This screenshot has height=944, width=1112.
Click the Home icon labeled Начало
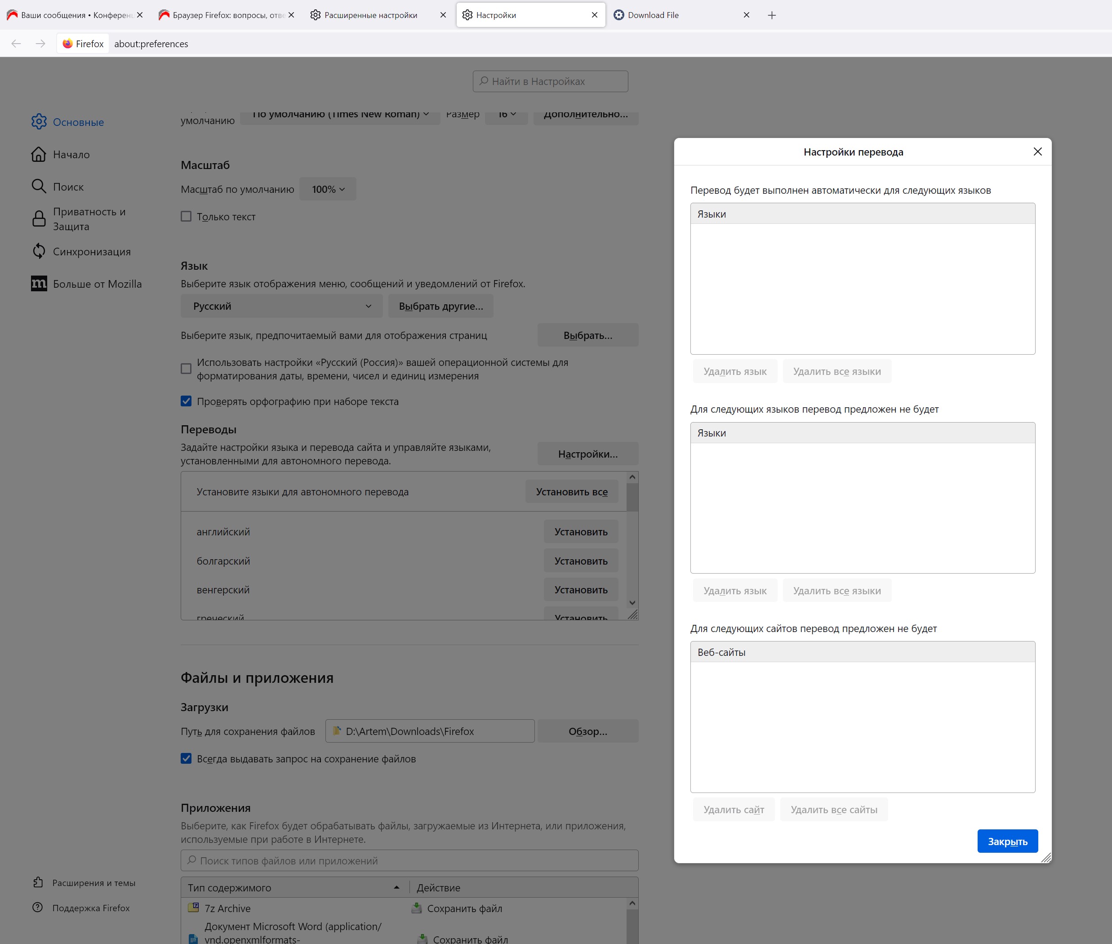point(39,155)
